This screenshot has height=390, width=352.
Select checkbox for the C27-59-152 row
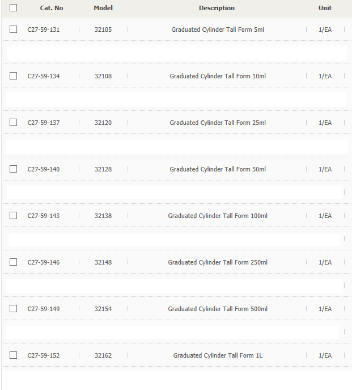tap(13, 355)
